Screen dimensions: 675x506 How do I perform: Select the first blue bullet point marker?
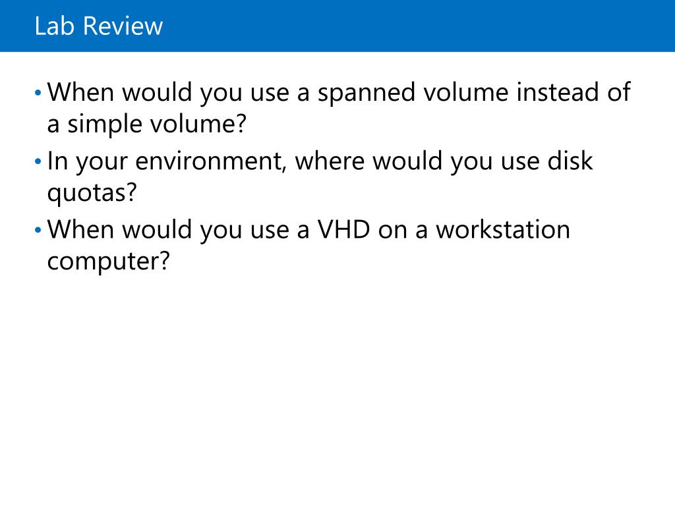(38, 93)
